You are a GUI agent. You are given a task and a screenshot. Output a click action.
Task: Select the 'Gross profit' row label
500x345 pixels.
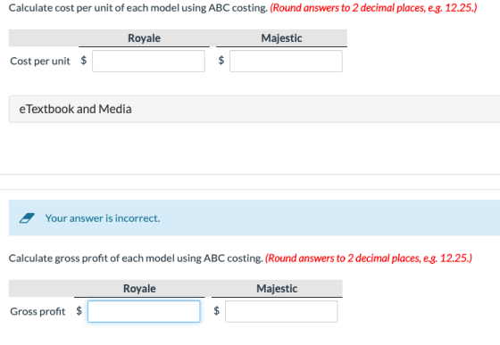pos(37,312)
